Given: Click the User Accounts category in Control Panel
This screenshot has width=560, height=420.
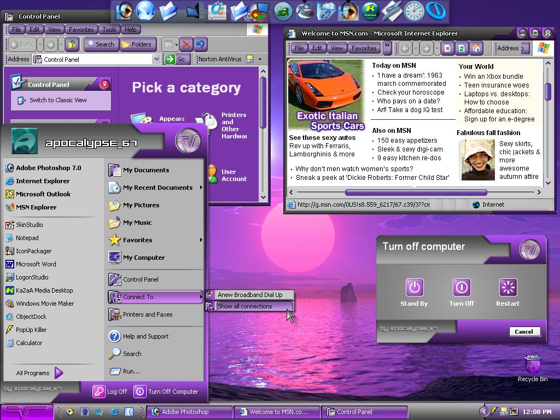Looking at the screenshot, I should pyautogui.click(x=226, y=176).
